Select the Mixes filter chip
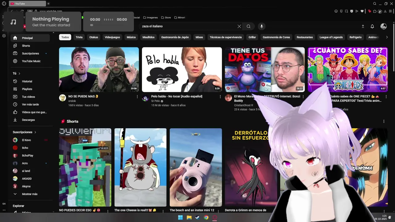The image size is (395, 222). [199, 37]
